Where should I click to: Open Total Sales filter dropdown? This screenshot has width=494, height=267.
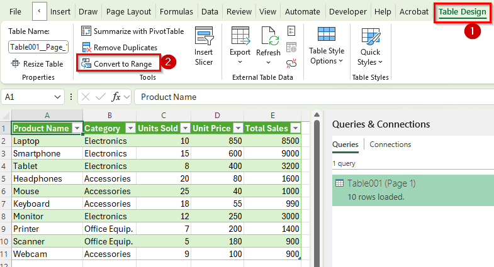tap(296, 128)
